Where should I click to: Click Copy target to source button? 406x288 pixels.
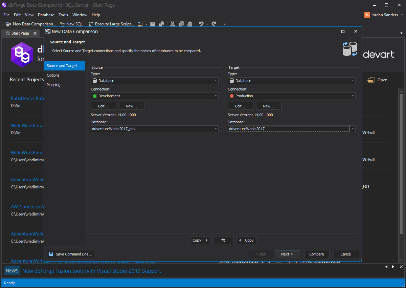click(246, 240)
